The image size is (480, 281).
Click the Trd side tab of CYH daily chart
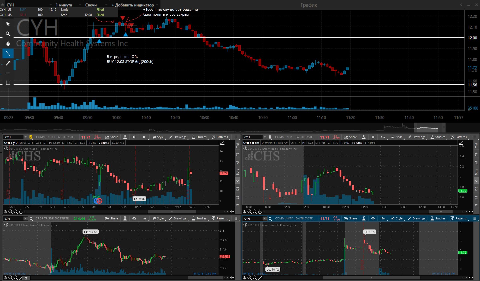point(238,145)
